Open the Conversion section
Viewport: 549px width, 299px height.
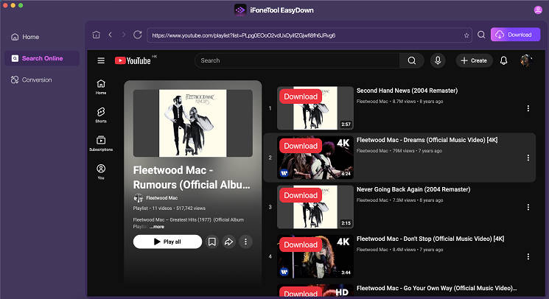pyautogui.click(x=32, y=80)
